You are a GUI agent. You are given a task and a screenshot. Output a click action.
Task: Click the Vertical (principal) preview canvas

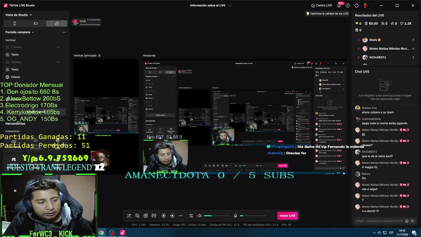(106, 117)
